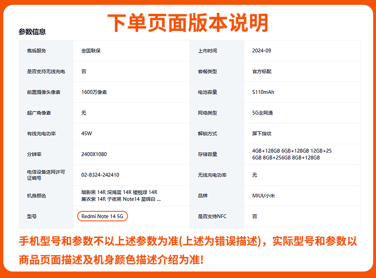This screenshot has width=376, height=278.
Task: Click the 存储容量 label
Action: (x=208, y=154)
